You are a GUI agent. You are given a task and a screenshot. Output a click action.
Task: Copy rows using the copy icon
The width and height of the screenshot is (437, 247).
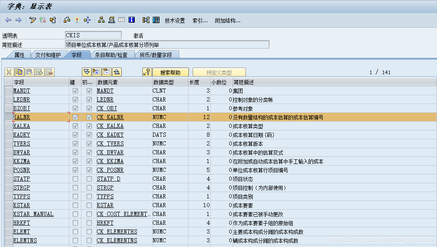coord(19,72)
